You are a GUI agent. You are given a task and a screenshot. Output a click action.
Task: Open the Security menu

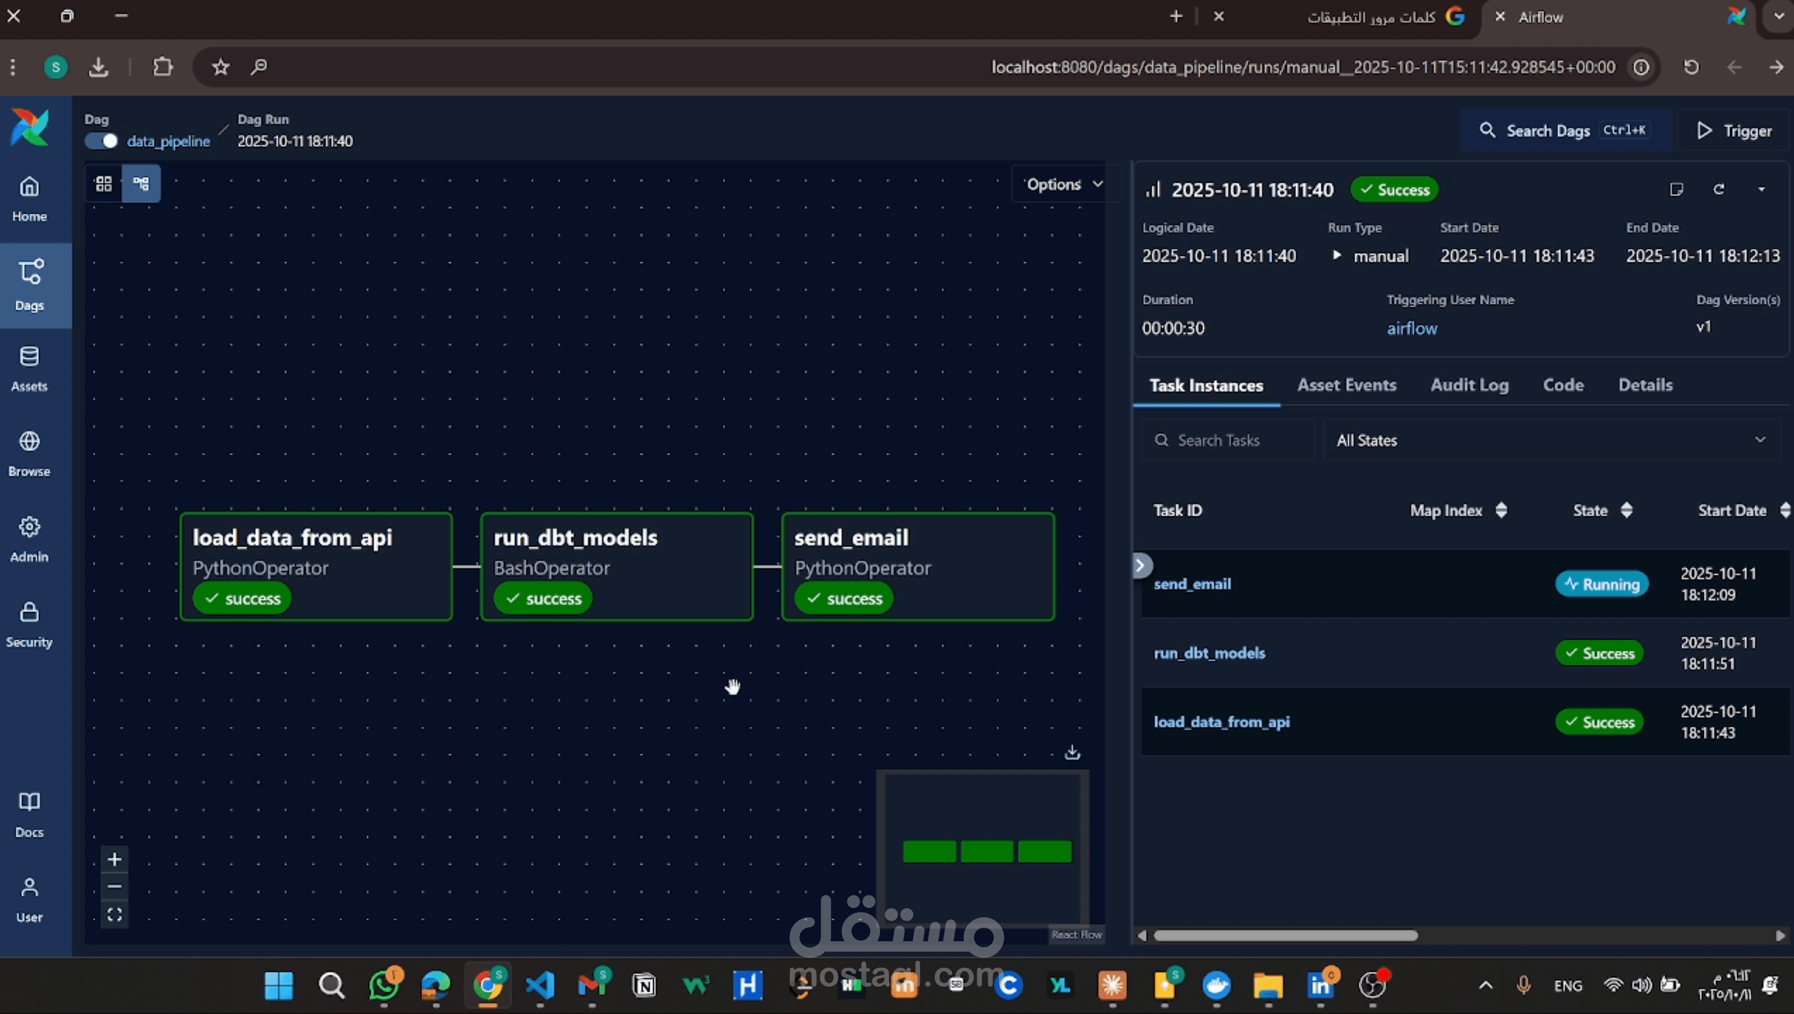[x=29, y=625]
